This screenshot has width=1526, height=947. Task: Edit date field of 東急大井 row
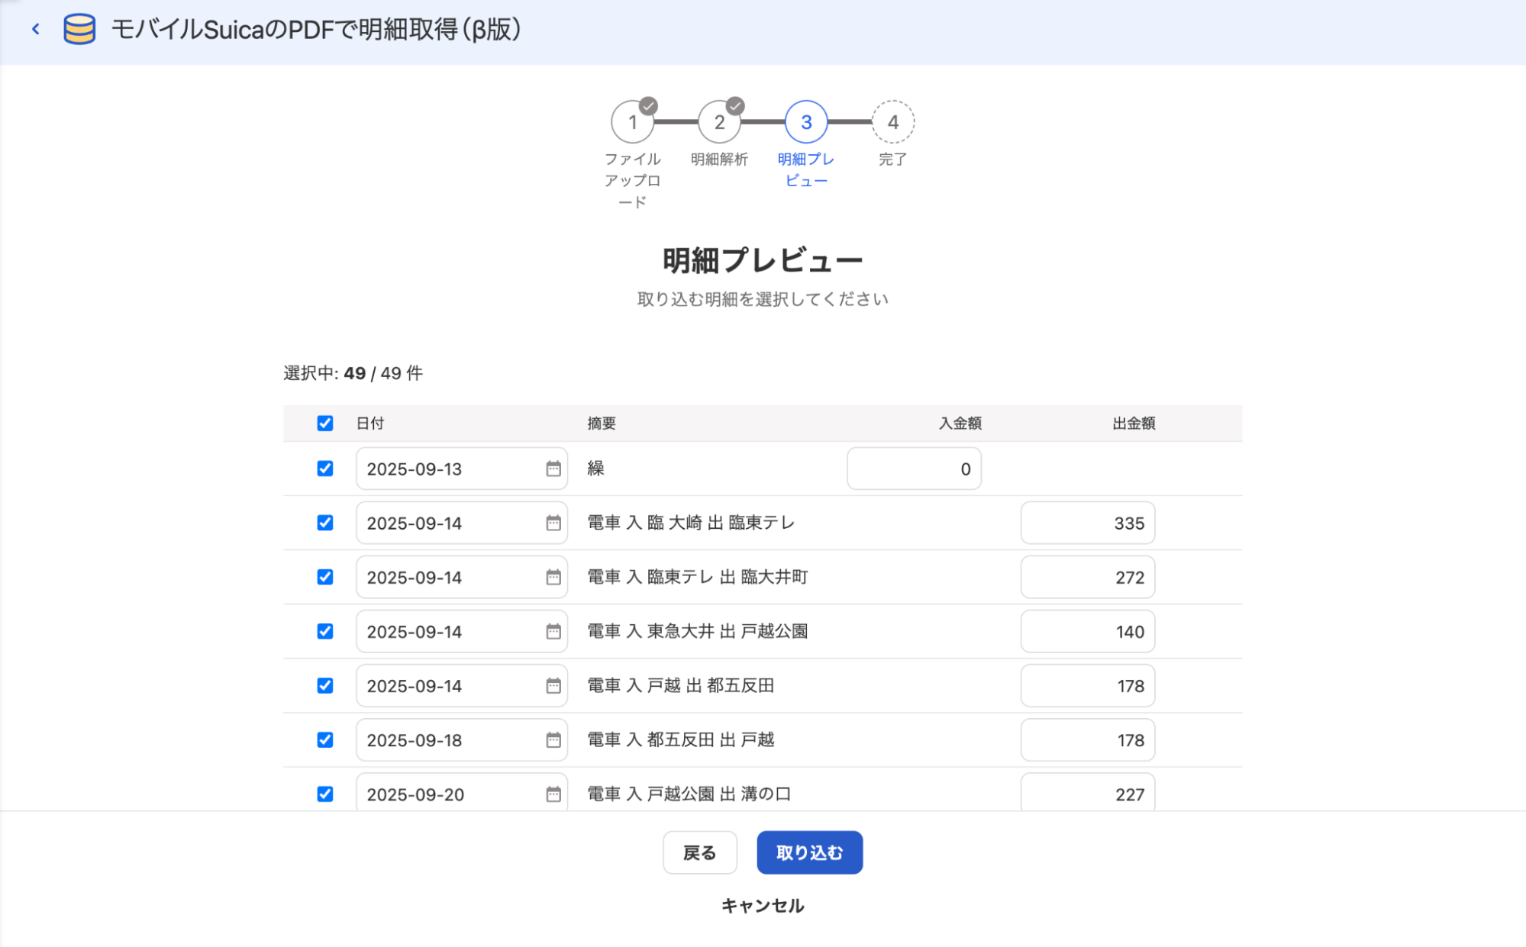point(461,631)
